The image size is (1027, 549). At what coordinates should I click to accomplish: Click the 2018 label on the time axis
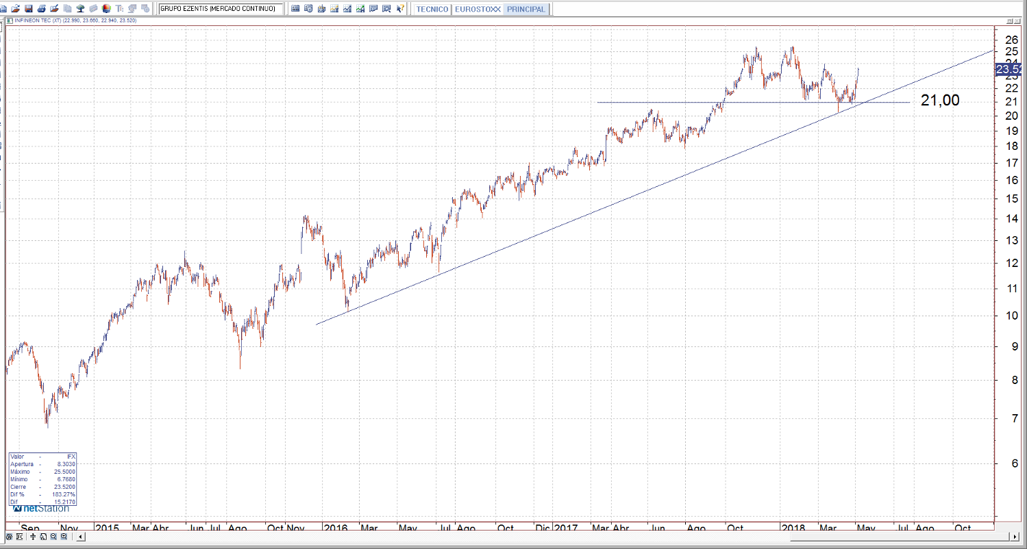793,528
